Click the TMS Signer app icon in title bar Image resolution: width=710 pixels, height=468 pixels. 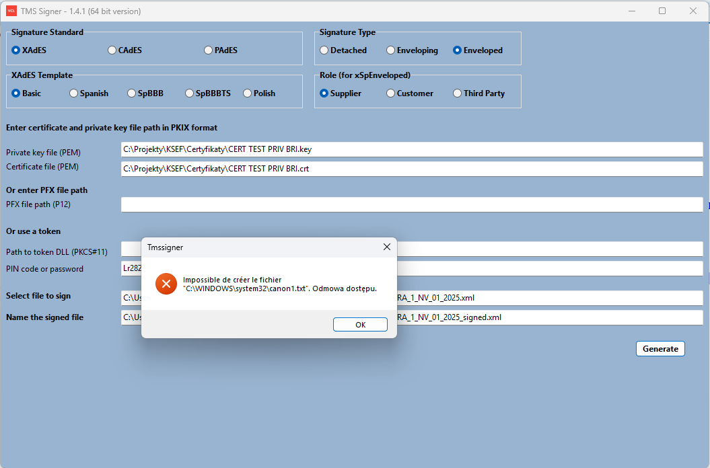click(x=11, y=11)
